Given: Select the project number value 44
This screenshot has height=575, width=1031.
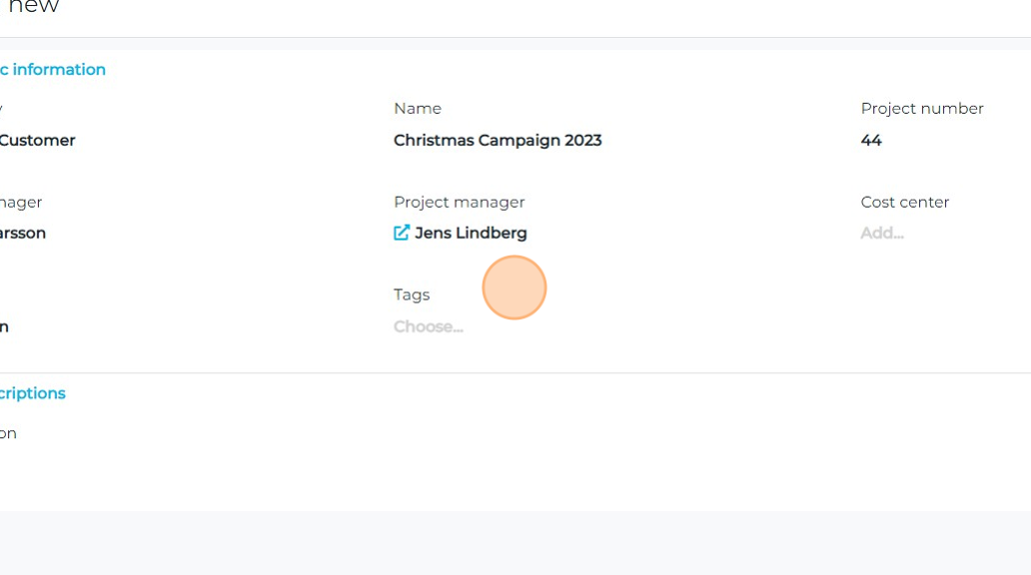Looking at the screenshot, I should click(x=871, y=141).
